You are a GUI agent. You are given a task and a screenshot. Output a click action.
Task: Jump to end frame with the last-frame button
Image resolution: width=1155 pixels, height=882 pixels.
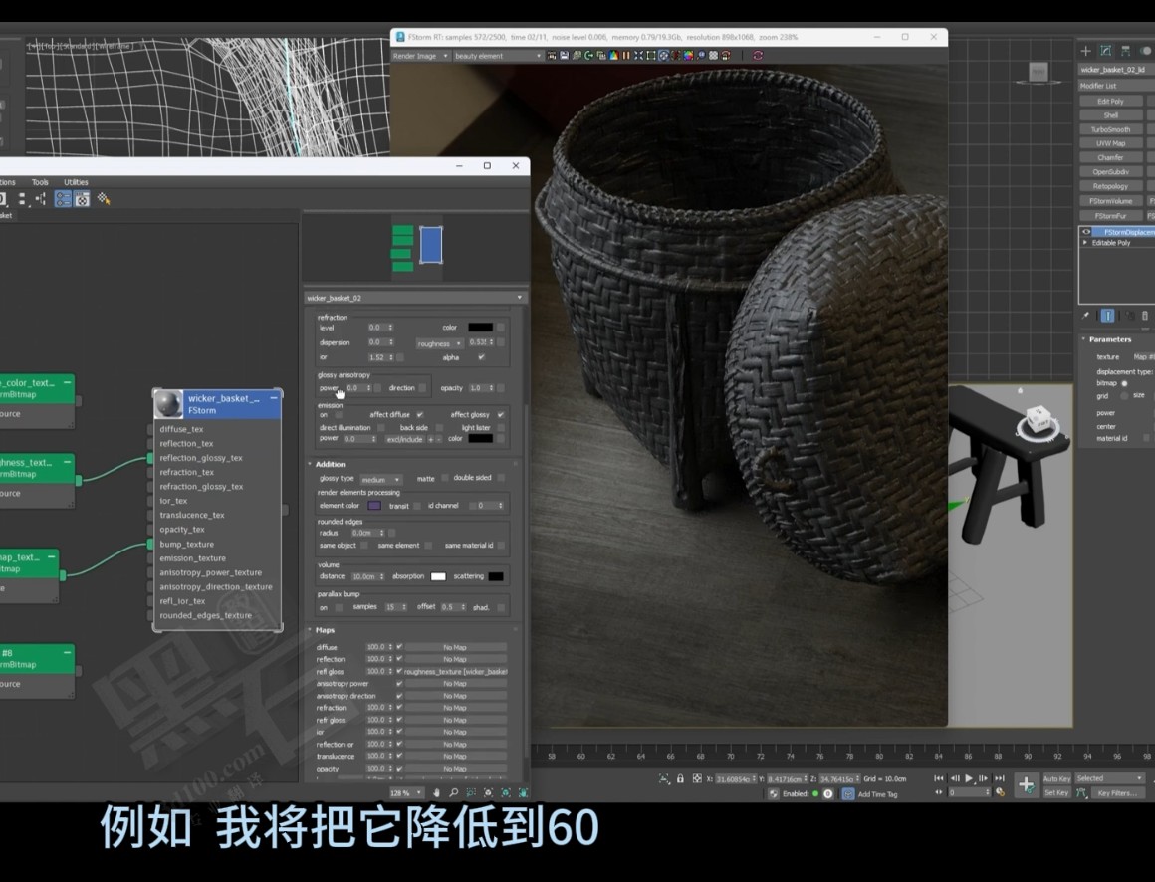click(1000, 778)
